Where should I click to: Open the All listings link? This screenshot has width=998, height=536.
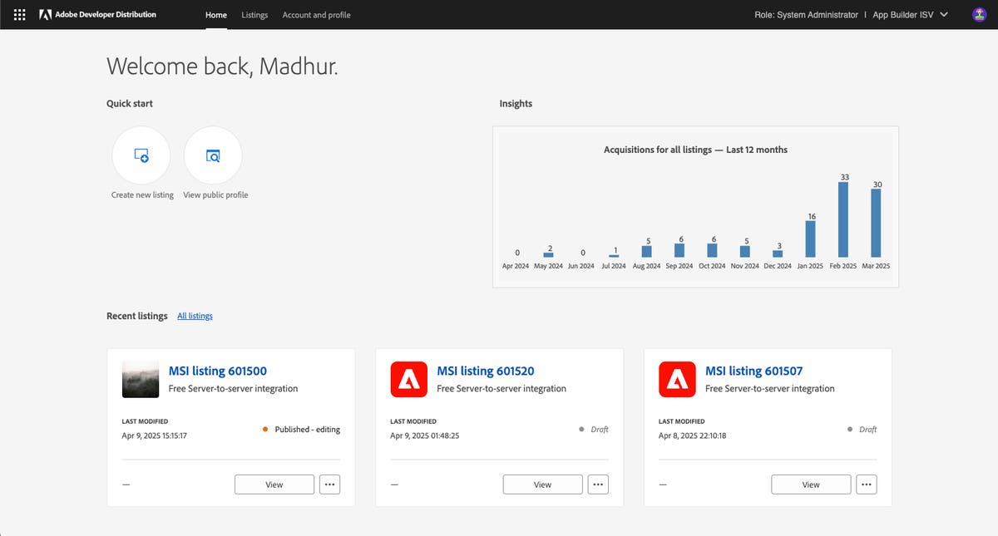click(x=195, y=316)
